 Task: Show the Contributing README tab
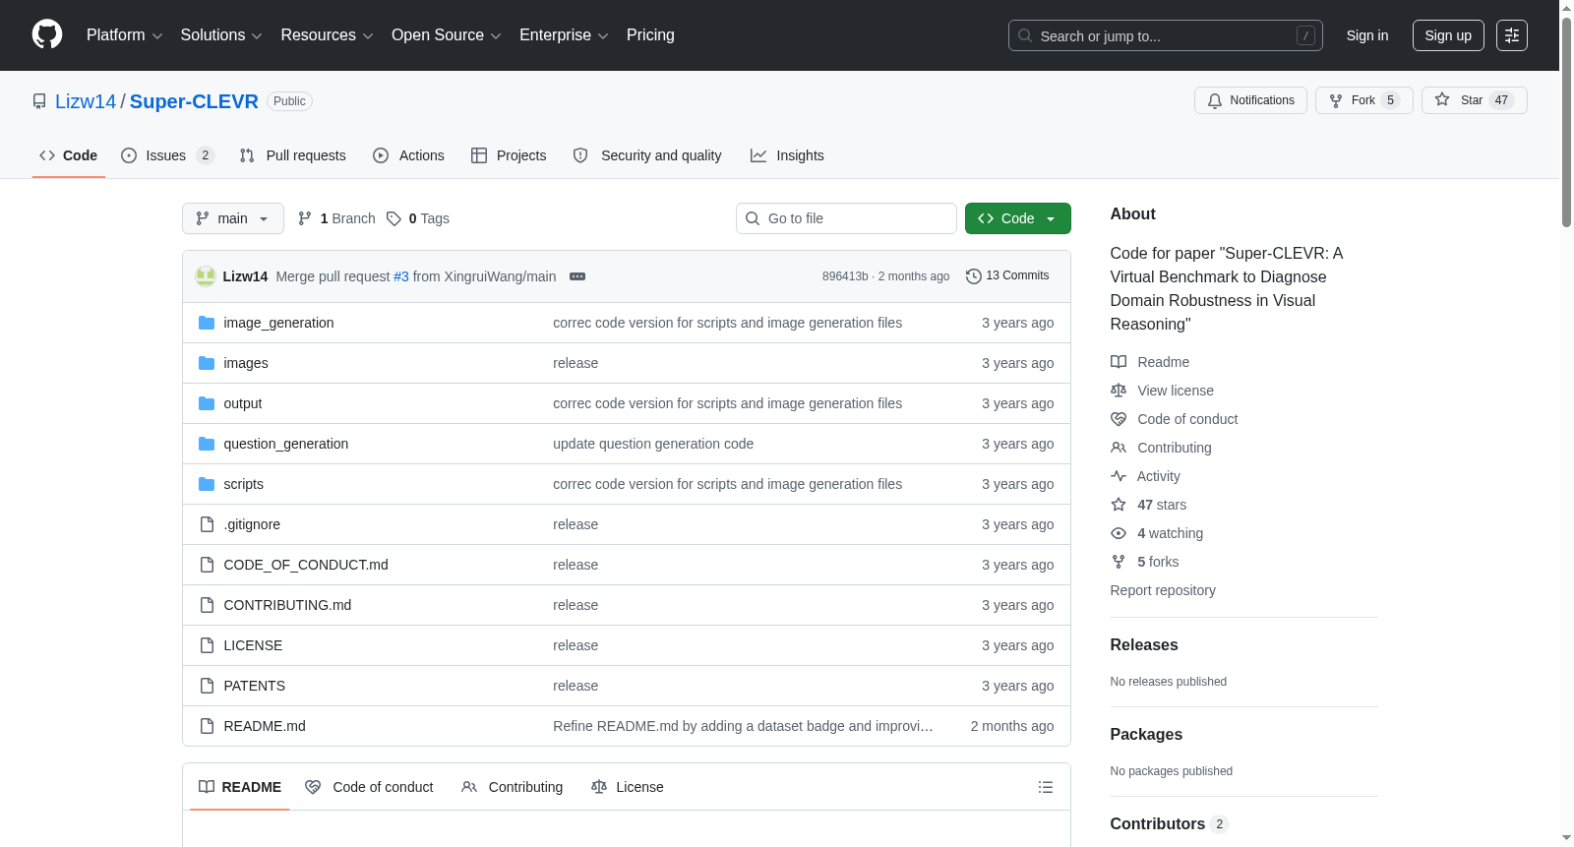513,787
